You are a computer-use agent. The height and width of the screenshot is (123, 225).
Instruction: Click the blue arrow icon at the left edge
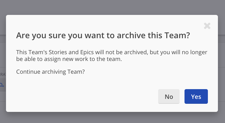pos(2,85)
